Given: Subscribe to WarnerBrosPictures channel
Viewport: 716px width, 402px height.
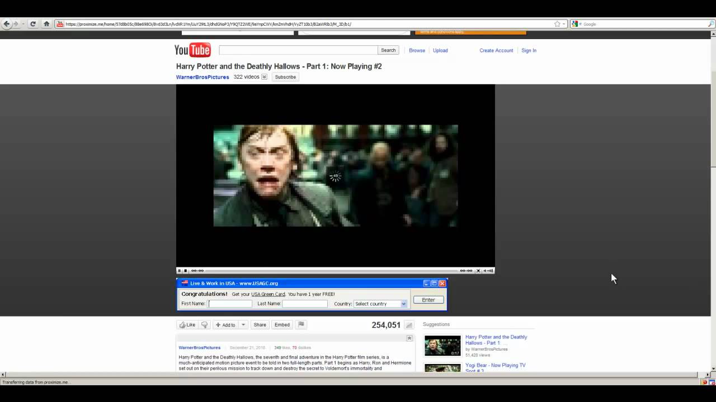Looking at the screenshot, I should (x=285, y=77).
